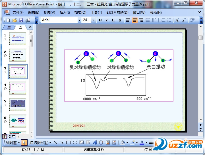
Task: Toggle underline formatting
Action: pyautogui.click(x=113, y=20)
